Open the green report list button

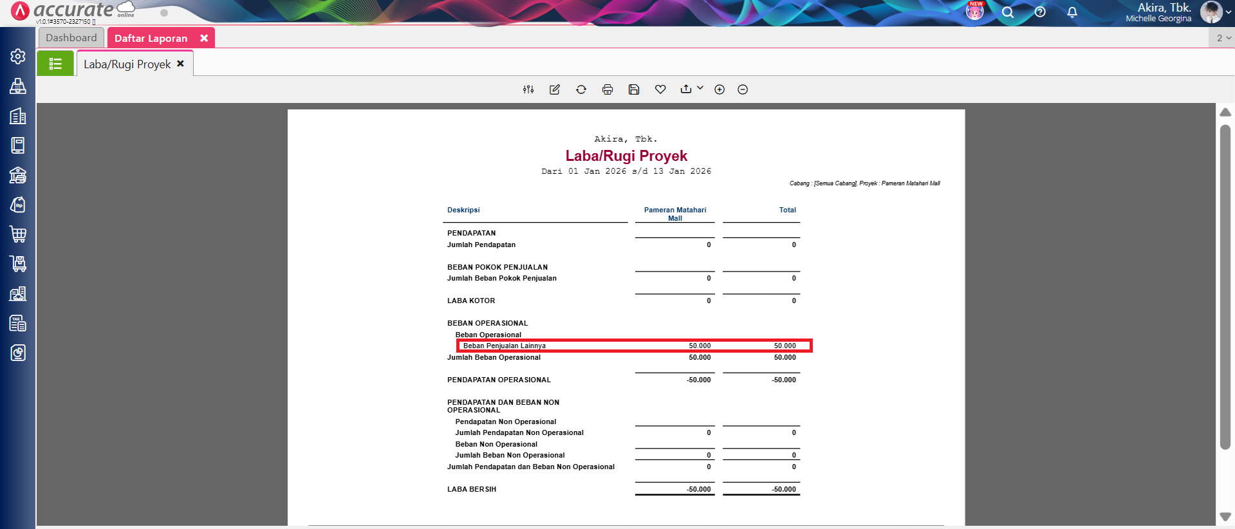click(x=55, y=64)
